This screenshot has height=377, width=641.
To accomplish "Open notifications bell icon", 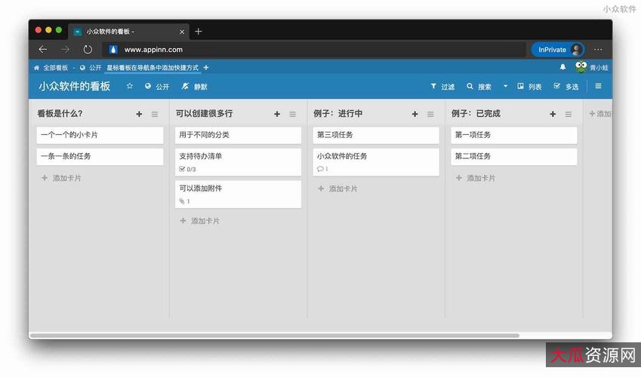I will tap(563, 66).
